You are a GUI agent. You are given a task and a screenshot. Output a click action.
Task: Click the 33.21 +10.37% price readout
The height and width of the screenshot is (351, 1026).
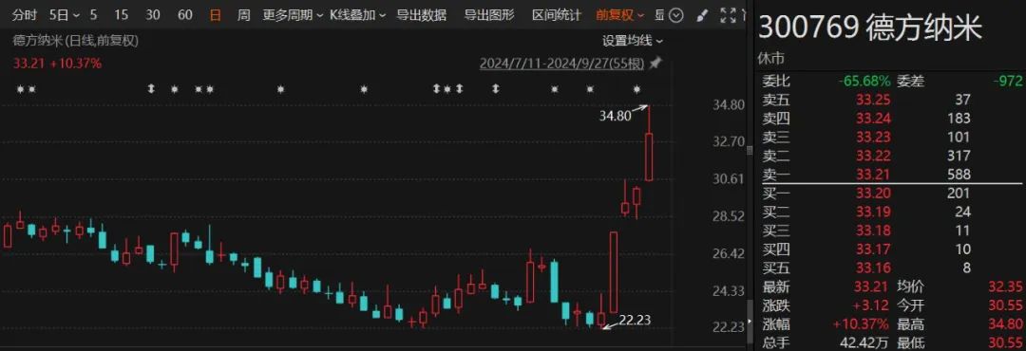click(58, 64)
